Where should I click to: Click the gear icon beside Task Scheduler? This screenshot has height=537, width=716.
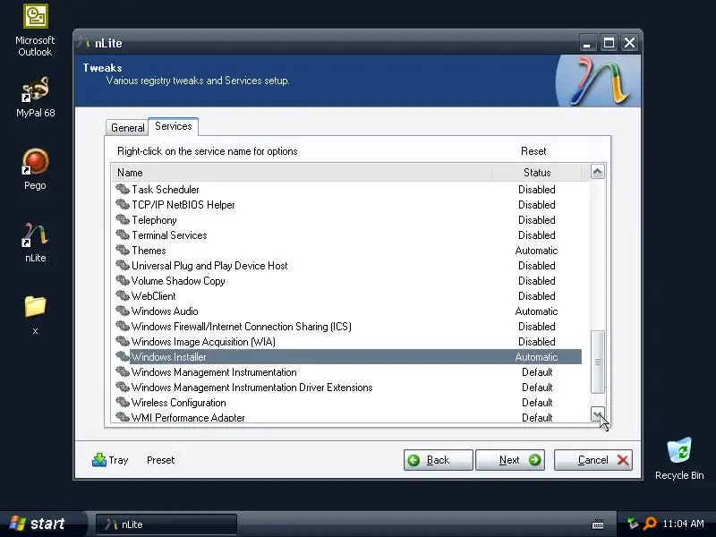123,189
